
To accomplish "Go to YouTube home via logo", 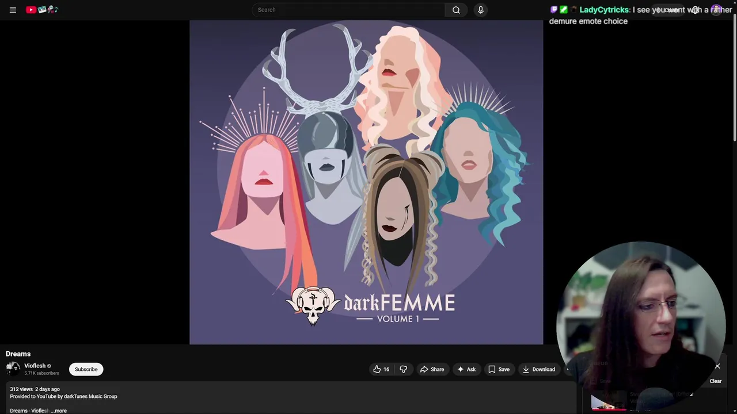I will pyautogui.click(x=42, y=10).
